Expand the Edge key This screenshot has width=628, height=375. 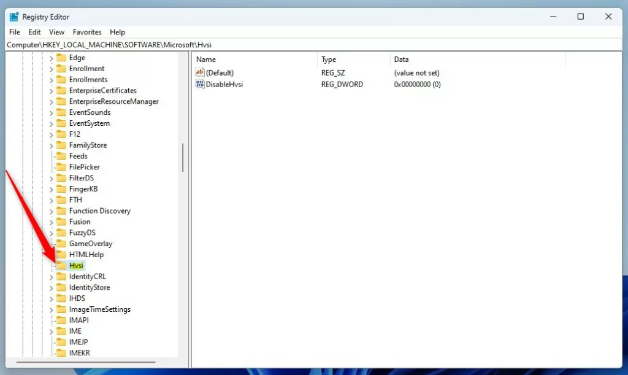[x=51, y=58]
